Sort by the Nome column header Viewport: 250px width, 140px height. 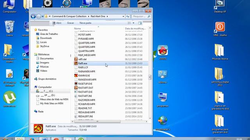point(77,28)
